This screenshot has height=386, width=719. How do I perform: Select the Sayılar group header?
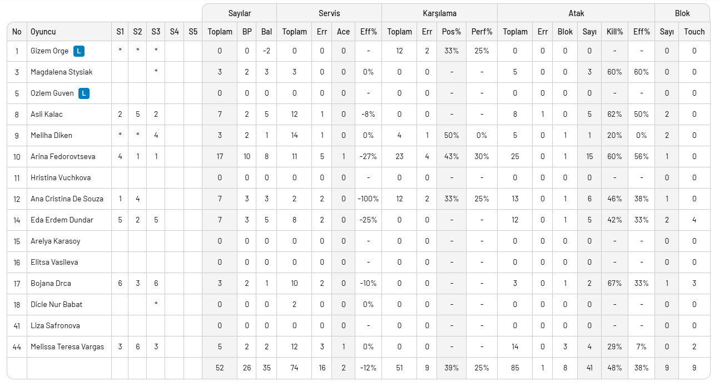coord(239,13)
